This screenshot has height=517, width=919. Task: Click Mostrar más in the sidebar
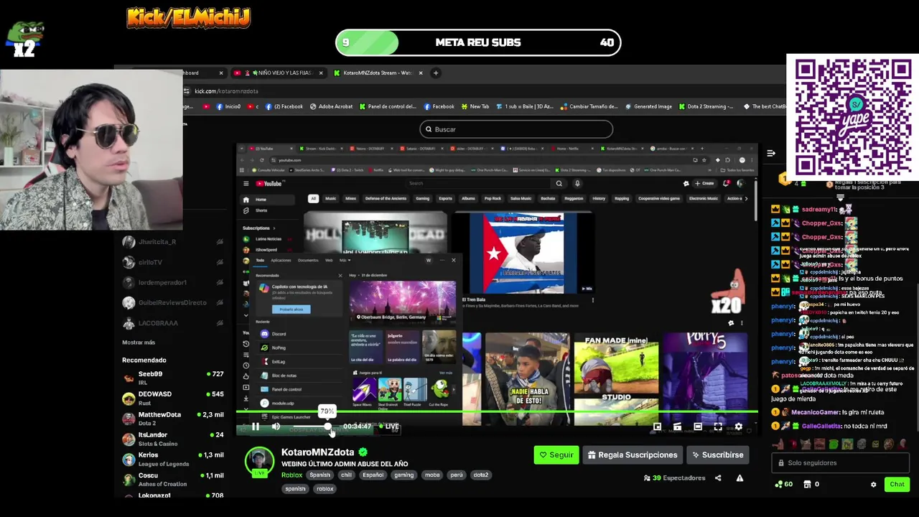tap(139, 343)
